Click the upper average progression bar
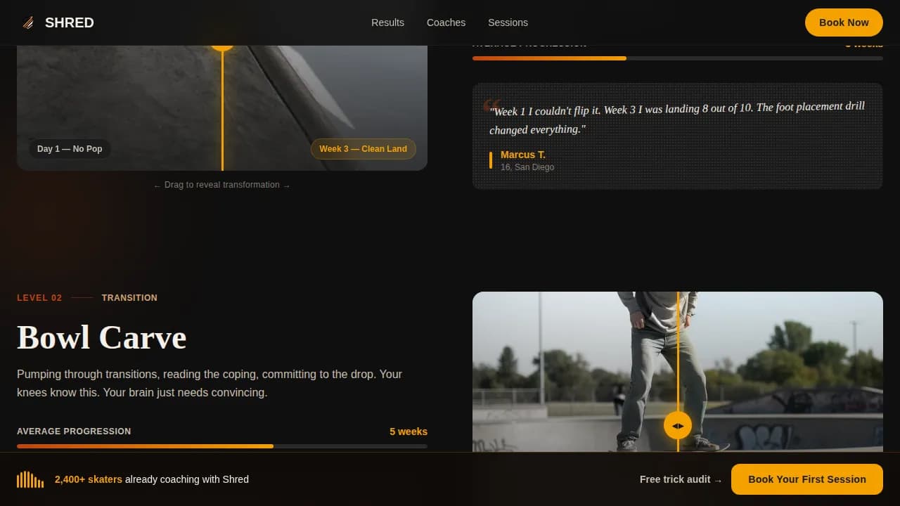 point(678,58)
